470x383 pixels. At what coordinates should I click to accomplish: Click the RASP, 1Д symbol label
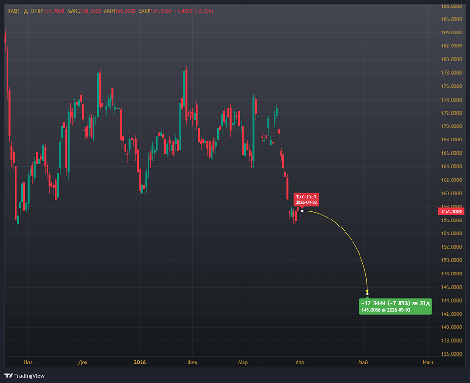coord(18,11)
